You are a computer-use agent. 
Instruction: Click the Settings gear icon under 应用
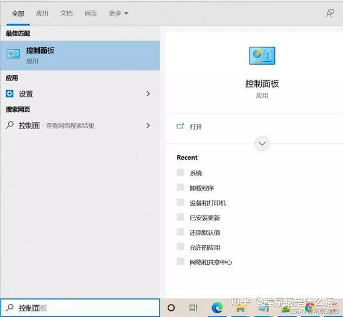click(x=9, y=93)
